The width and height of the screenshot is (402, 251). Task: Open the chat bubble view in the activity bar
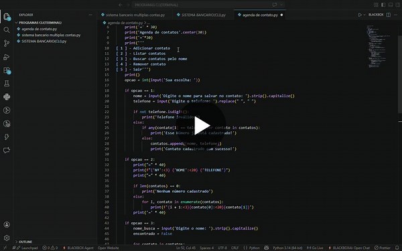[x=7, y=150]
